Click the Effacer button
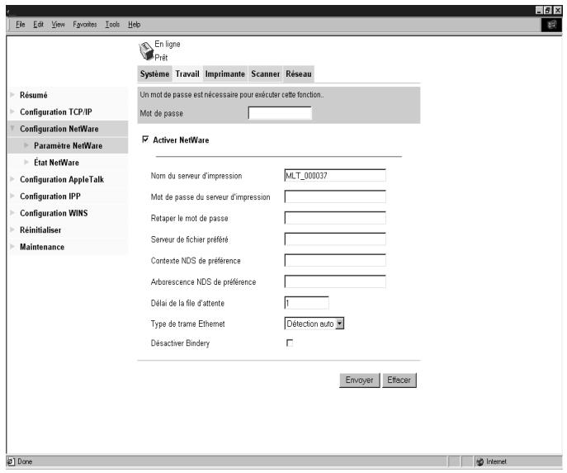The image size is (567, 473). pos(399,380)
